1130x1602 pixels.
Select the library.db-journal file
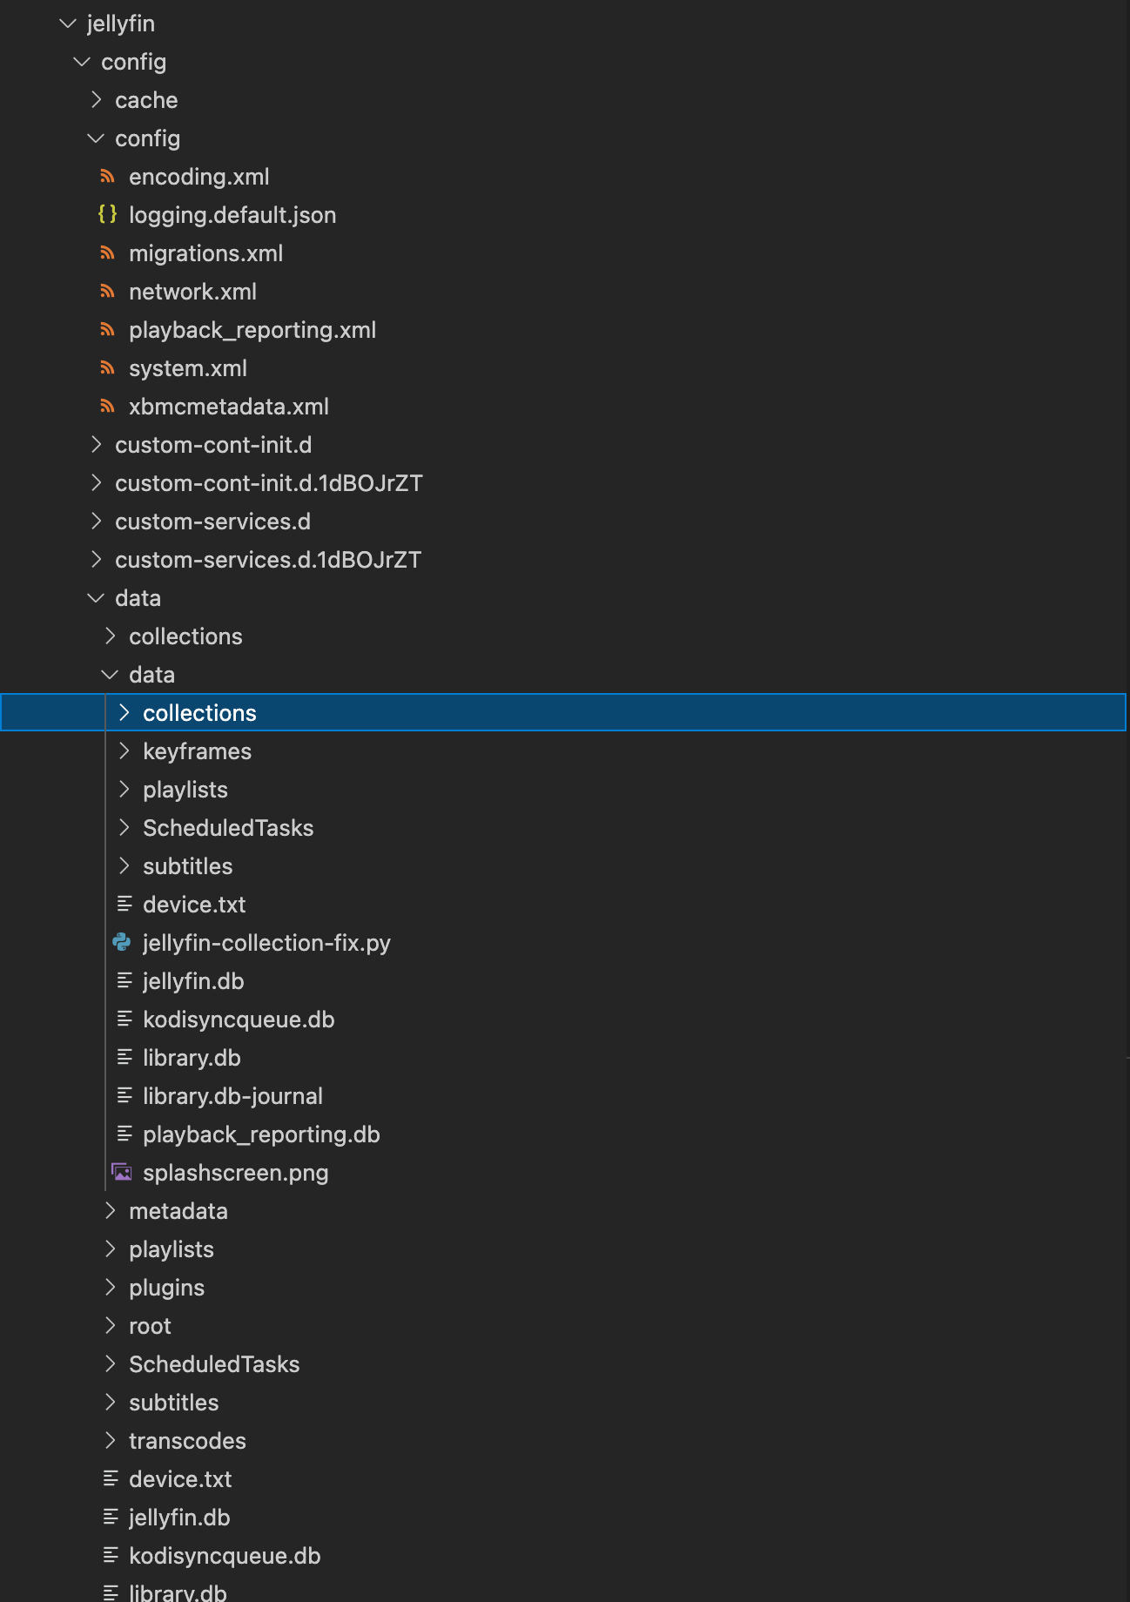[x=232, y=1095]
